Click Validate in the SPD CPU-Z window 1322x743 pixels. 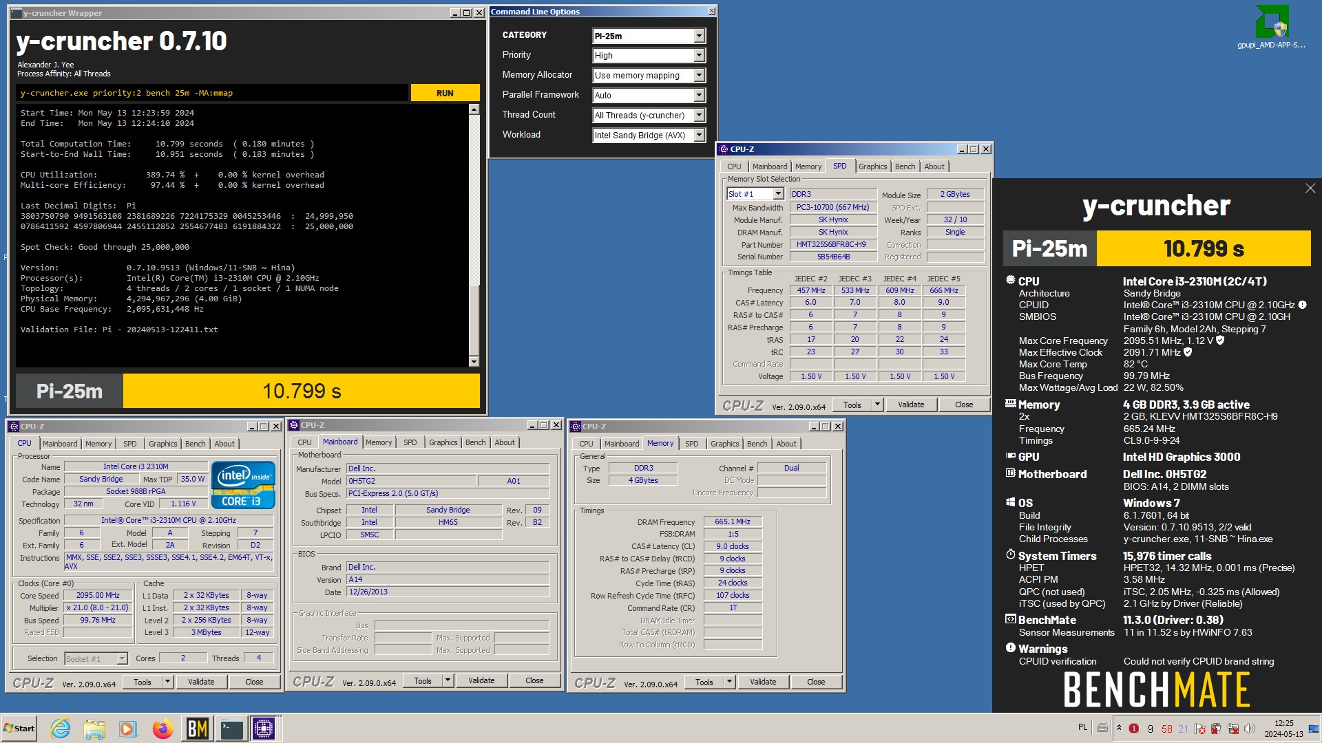tap(911, 405)
